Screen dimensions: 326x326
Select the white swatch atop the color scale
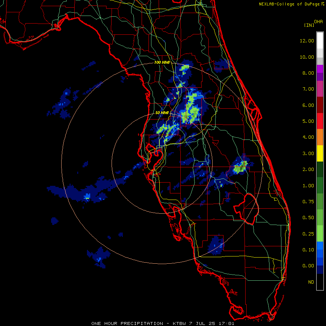(x=320, y=41)
